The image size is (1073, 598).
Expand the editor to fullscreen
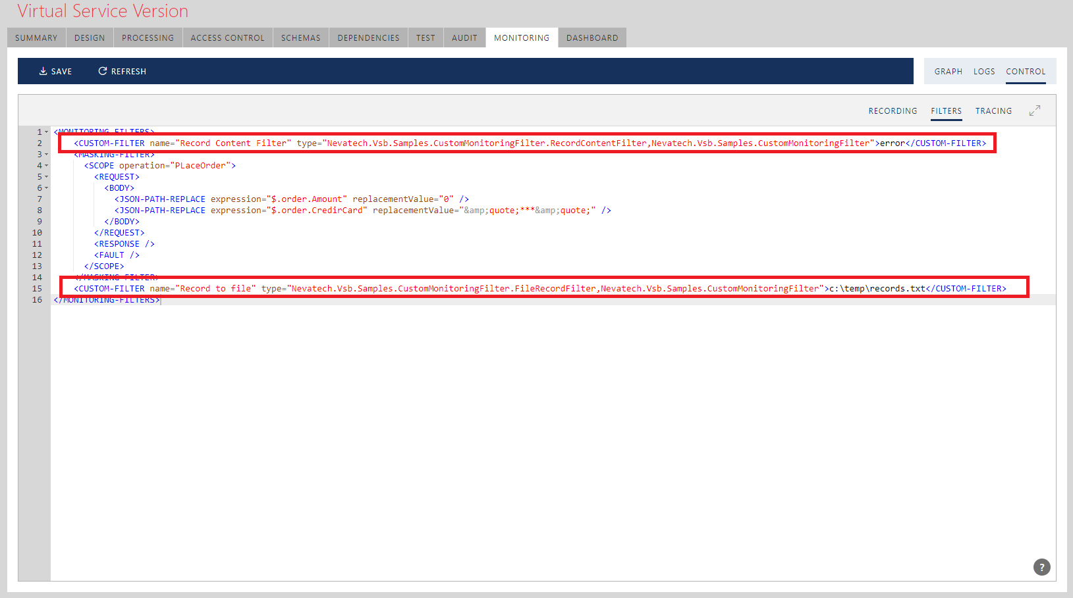[1034, 111]
